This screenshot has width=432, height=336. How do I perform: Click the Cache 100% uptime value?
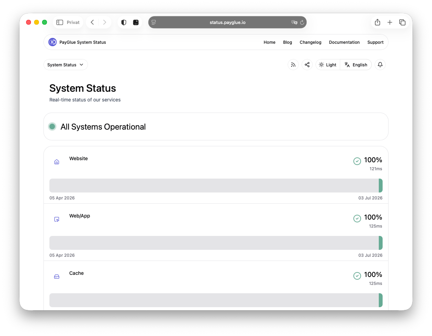click(x=373, y=274)
